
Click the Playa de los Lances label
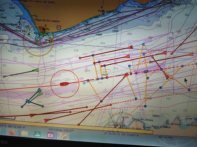click(47, 20)
